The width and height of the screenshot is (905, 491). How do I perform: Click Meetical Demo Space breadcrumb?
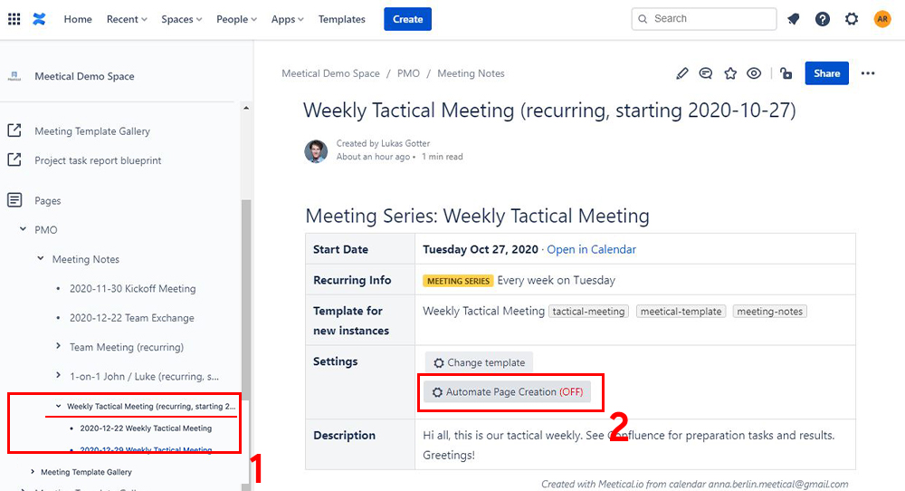point(330,73)
